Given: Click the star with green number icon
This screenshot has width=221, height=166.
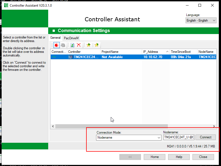Looking at the screenshot, I should point(97,45).
